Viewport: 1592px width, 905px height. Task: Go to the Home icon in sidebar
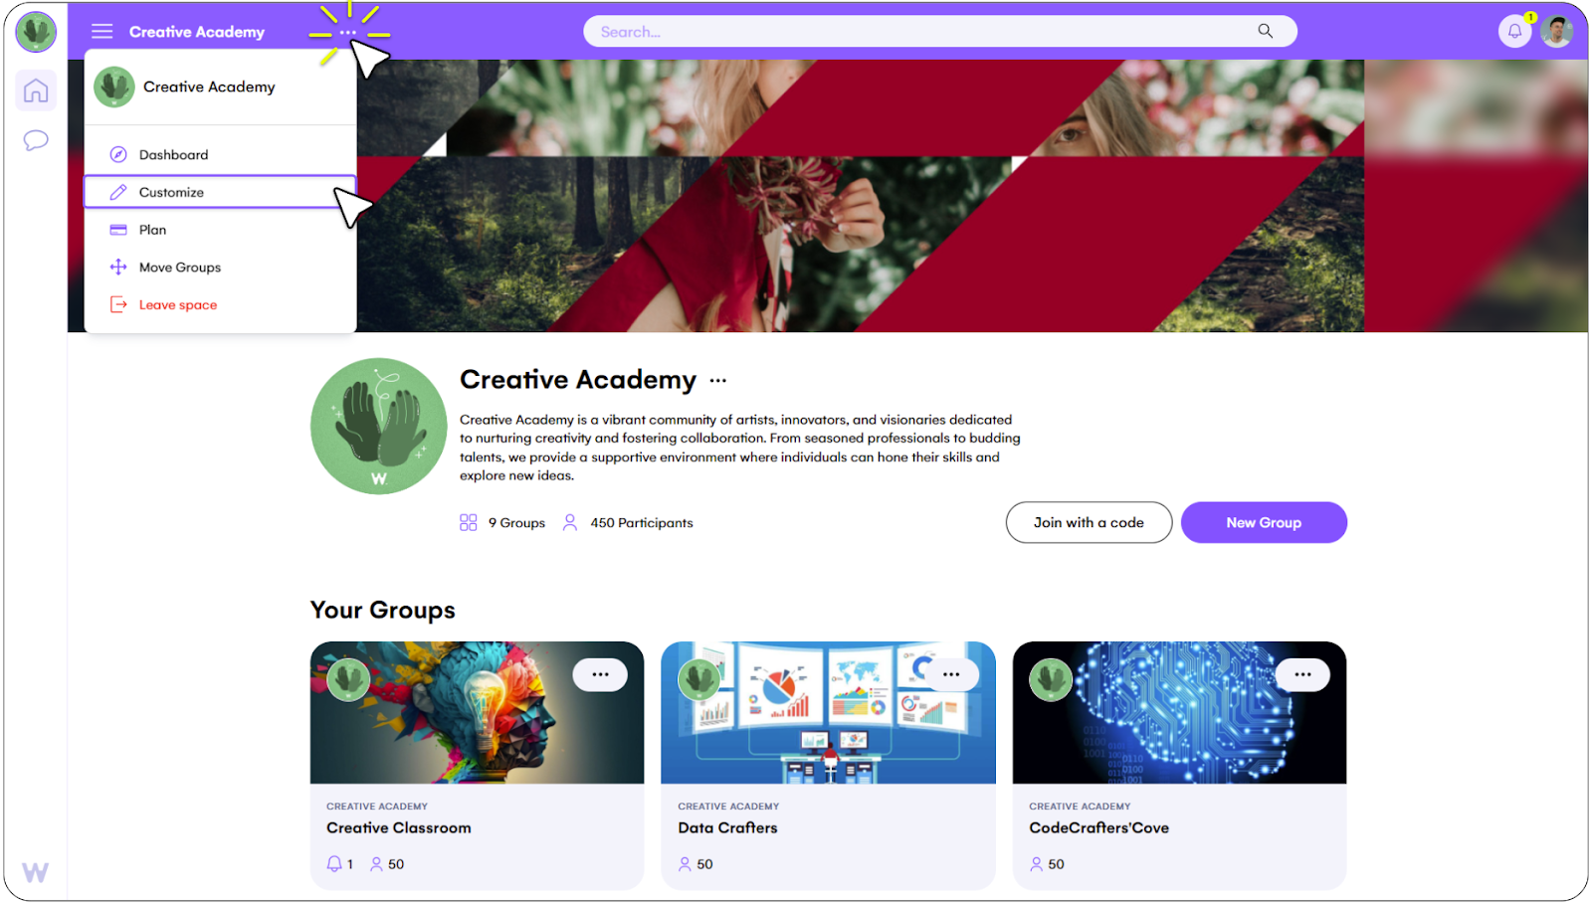36,90
